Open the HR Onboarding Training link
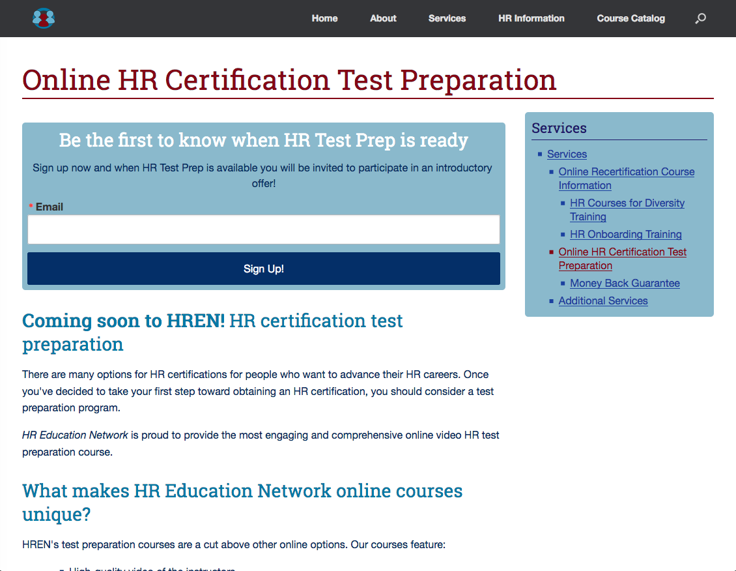The image size is (736, 571). coord(625,235)
